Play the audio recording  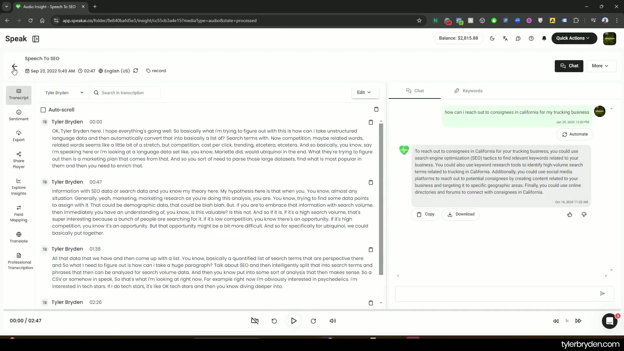coord(294,321)
